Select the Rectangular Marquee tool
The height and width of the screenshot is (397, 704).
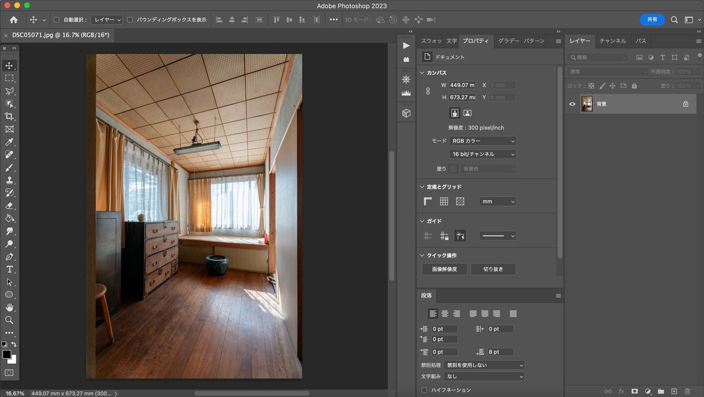tap(9, 78)
